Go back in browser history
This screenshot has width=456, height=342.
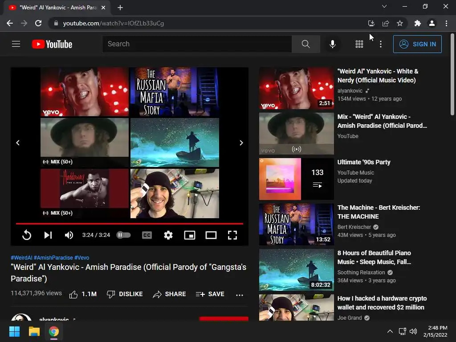coord(10,23)
